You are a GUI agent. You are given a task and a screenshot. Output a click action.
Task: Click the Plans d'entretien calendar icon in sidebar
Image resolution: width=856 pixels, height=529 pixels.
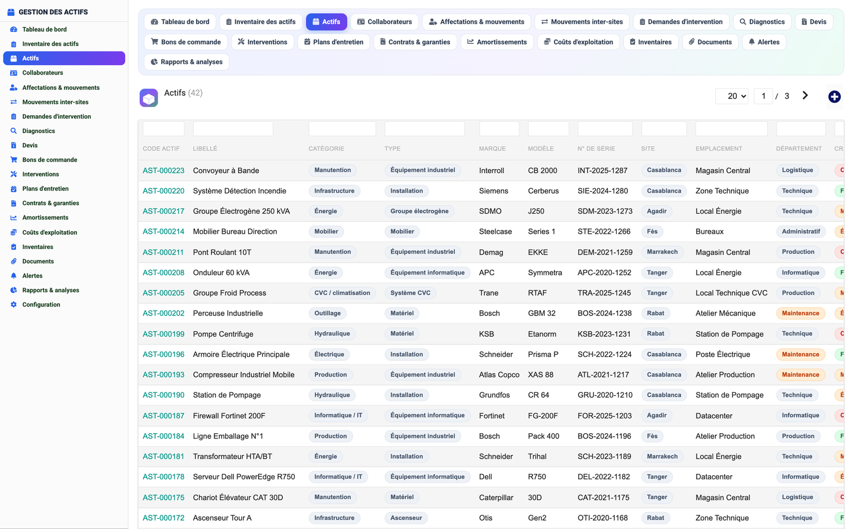14,189
